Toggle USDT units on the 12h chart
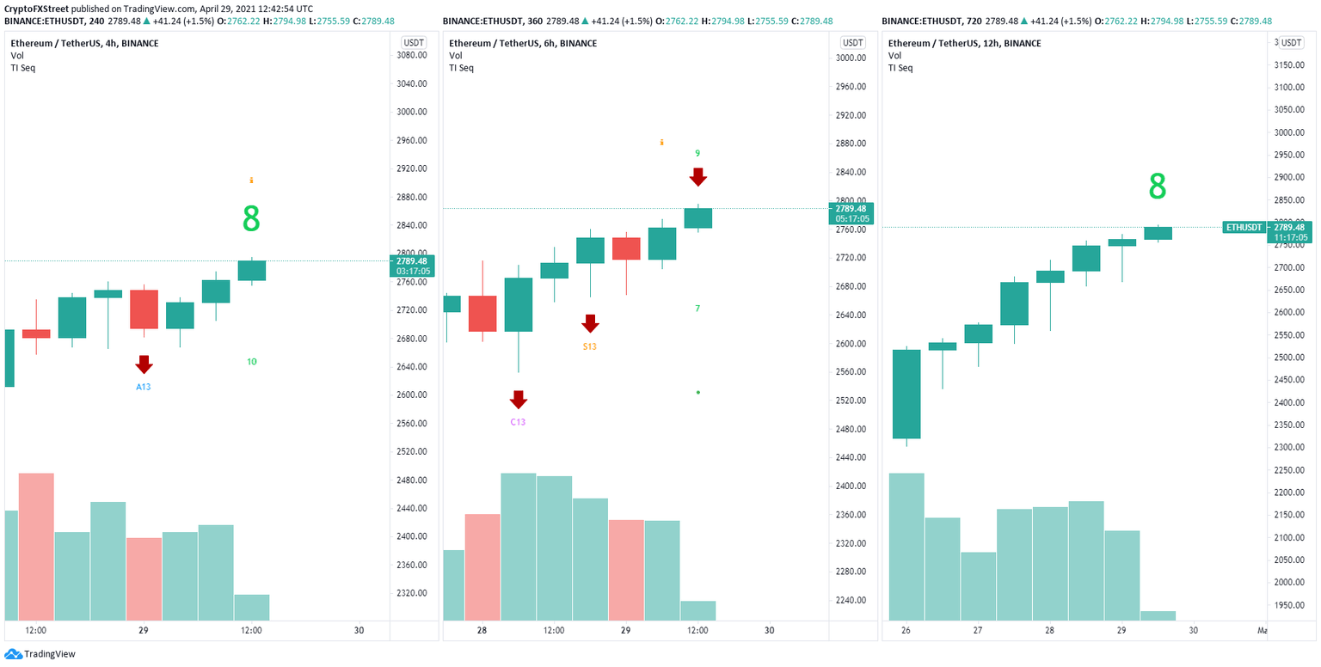Screen dimensions: 1321x667 pyautogui.click(x=1291, y=41)
